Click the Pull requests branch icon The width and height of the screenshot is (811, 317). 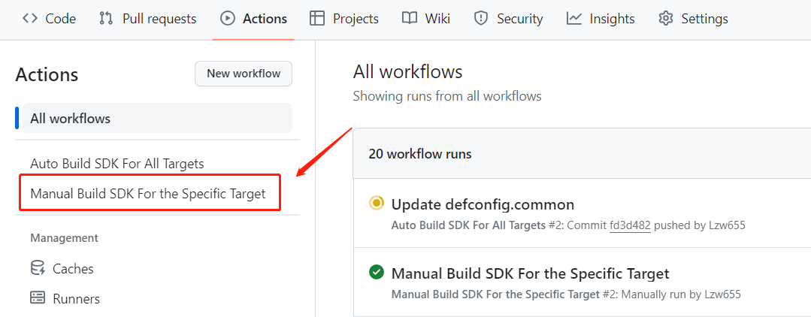click(x=106, y=19)
